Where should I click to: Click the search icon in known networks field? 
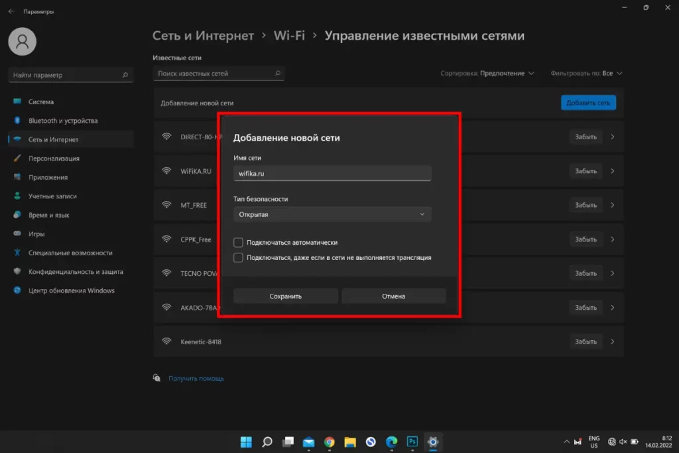tap(278, 73)
